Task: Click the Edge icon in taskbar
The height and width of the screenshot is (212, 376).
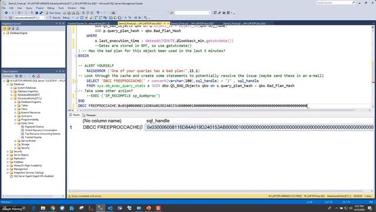Action: point(33,208)
